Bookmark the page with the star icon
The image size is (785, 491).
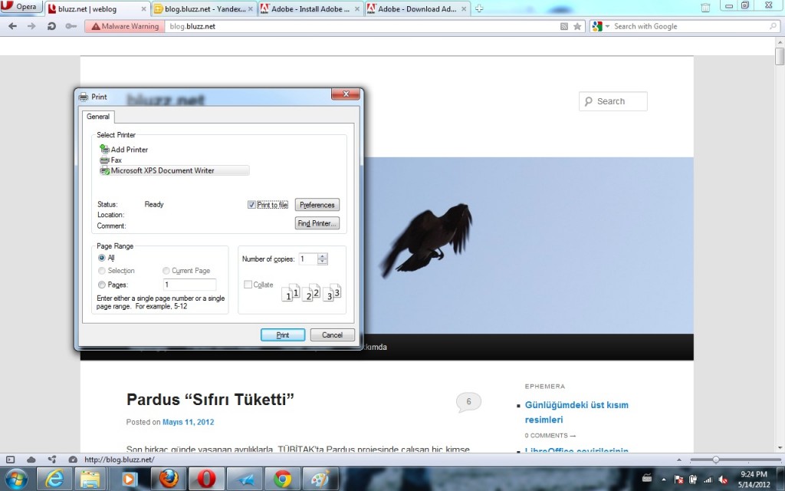(x=577, y=26)
